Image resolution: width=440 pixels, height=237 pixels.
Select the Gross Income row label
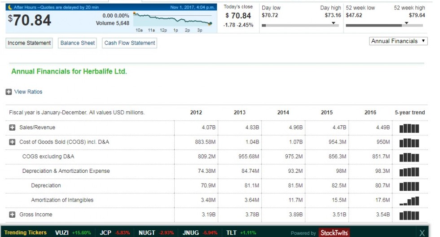point(35,215)
